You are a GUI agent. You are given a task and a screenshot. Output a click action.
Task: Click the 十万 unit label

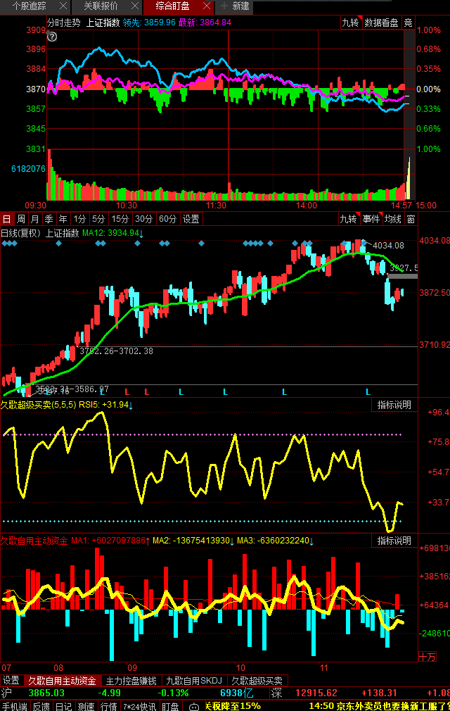427,657
